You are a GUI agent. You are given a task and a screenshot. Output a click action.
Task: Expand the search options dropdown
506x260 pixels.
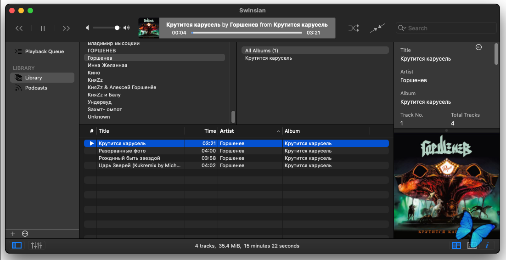click(402, 28)
